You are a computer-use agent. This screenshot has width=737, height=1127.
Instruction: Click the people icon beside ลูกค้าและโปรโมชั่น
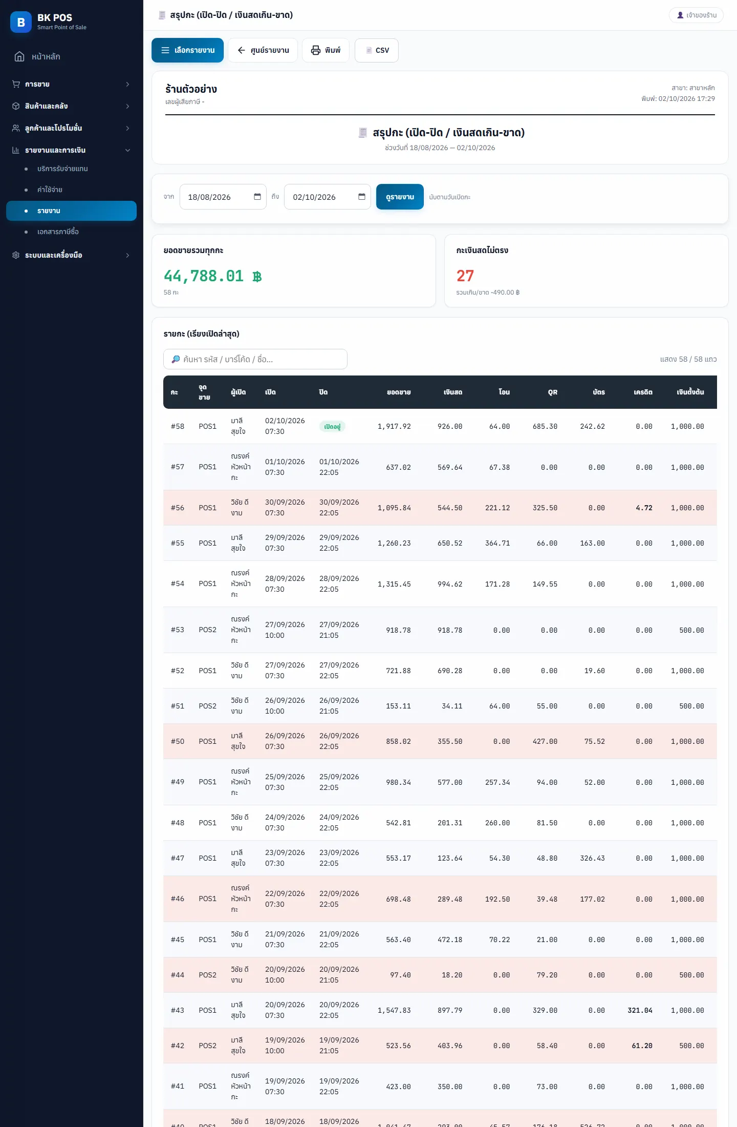tap(16, 128)
